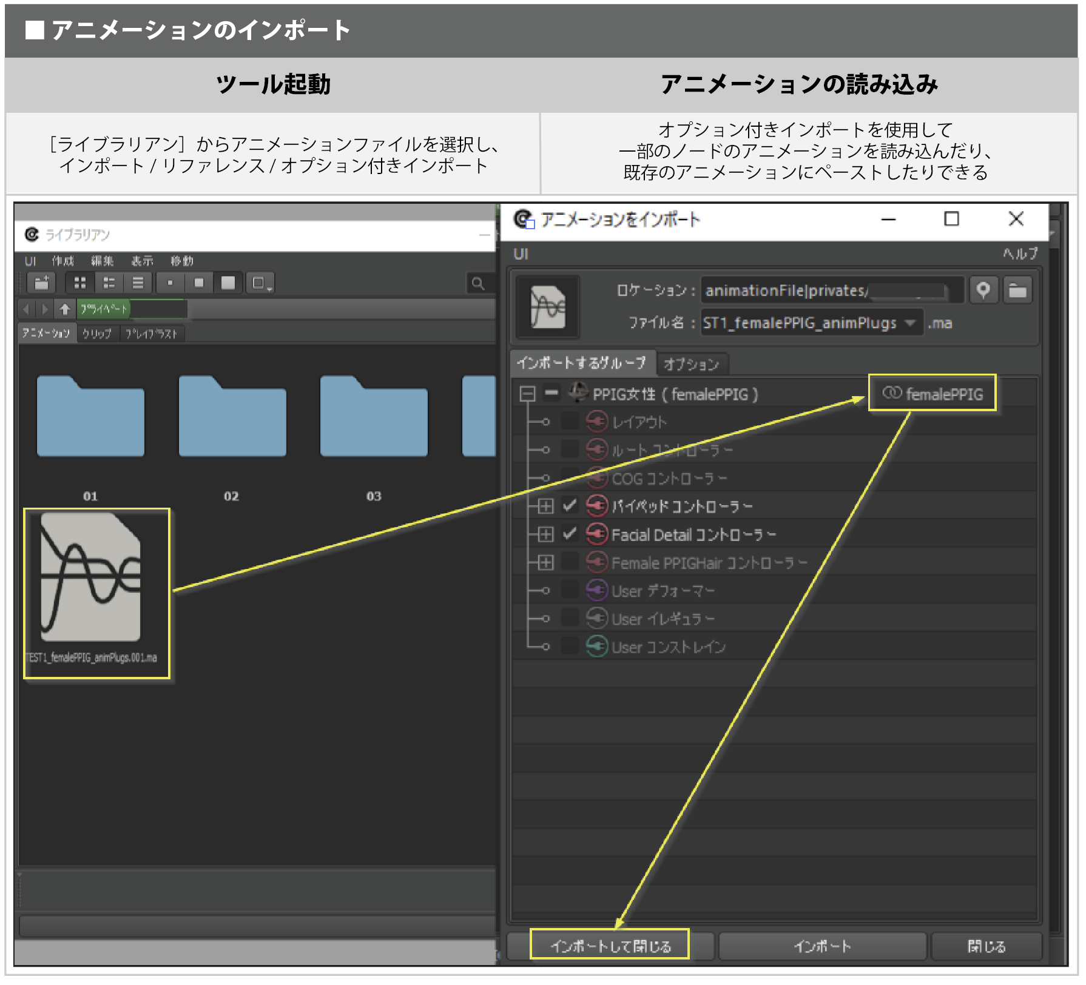Go up one folder level with arrow
The height and width of the screenshot is (985, 1086).
(x=65, y=309)
